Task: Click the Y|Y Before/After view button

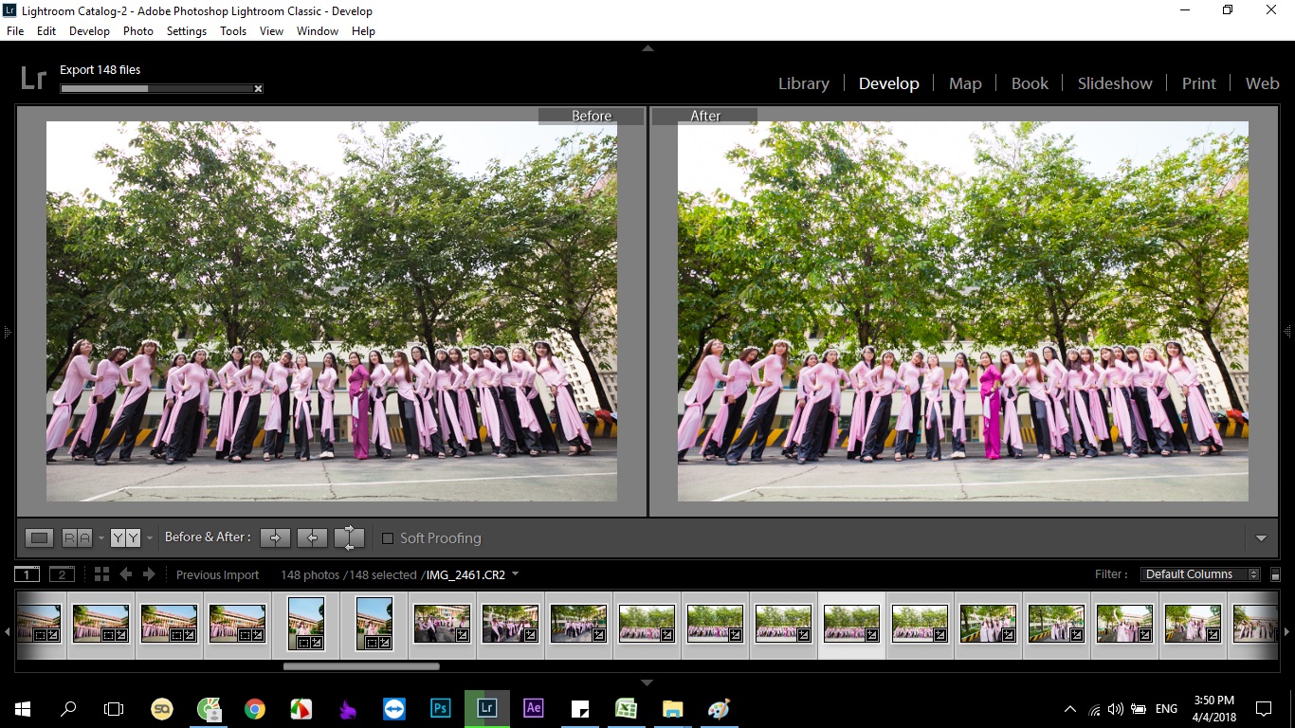Action: click(125, 537)
